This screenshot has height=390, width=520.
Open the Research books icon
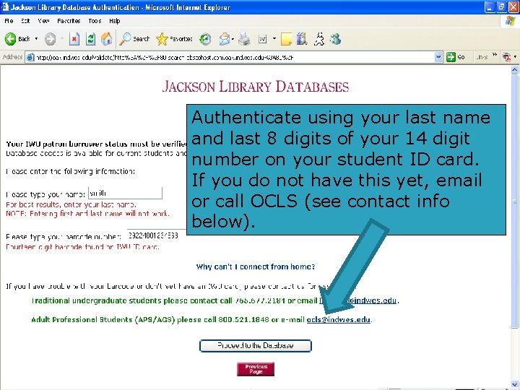coord(302,39)
